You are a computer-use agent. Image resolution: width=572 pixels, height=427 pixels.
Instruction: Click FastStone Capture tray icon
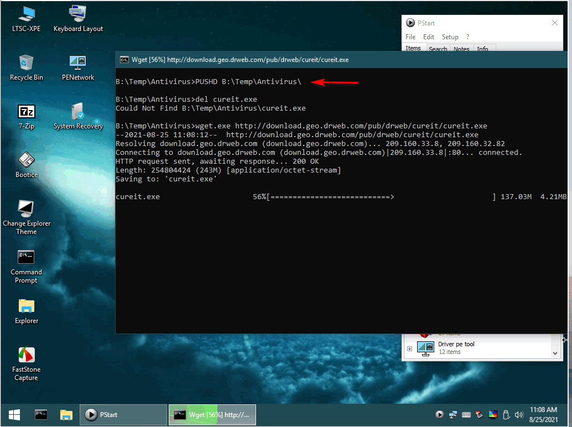pos(480,415)
